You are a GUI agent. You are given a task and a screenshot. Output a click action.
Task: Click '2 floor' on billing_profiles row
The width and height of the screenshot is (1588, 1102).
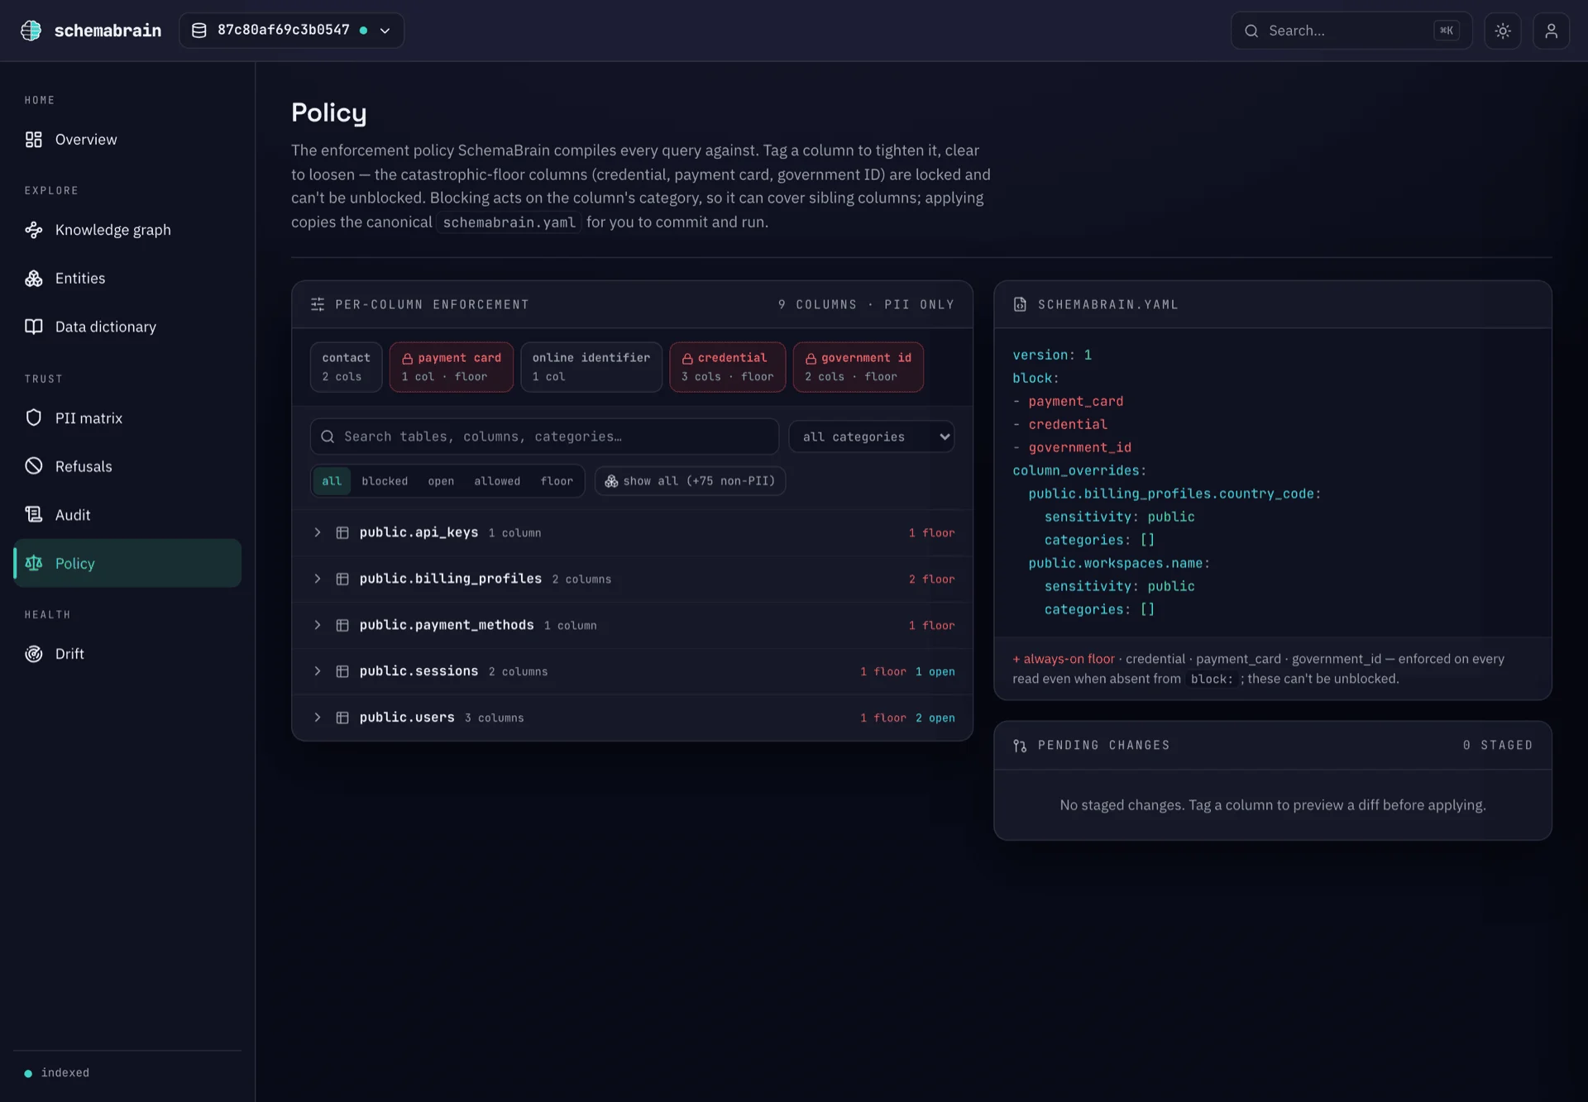[x=931, y=580]
